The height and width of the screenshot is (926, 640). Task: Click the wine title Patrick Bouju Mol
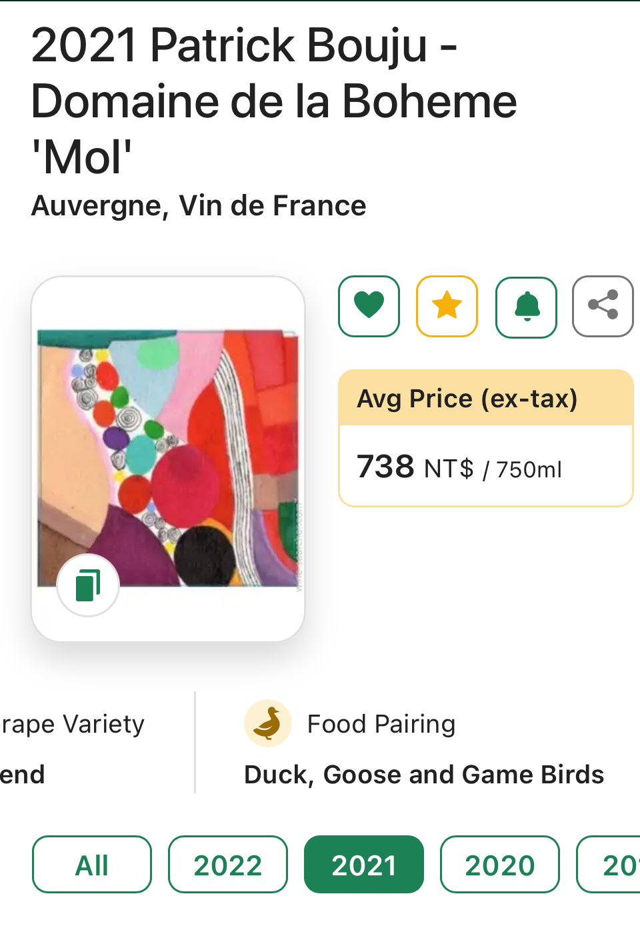tap(273, 101)
